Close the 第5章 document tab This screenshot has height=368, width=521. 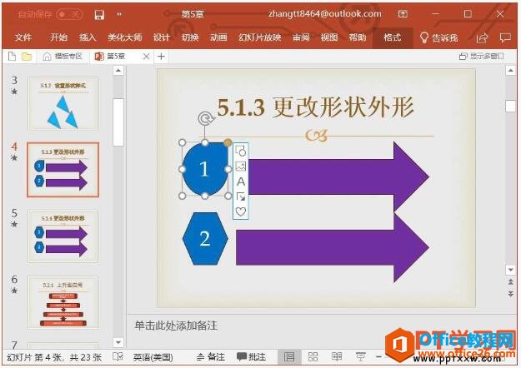point(146,57)
